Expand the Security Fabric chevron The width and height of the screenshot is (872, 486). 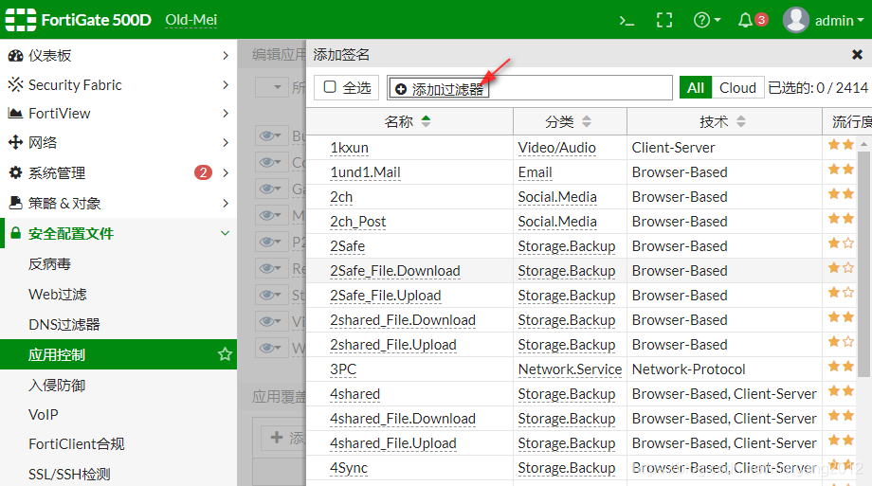[226, 84]
